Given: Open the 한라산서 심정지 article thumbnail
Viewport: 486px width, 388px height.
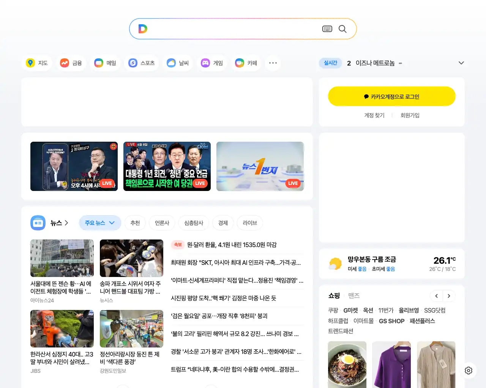Looking at the screenshot, I should click(x=62, y=329).
